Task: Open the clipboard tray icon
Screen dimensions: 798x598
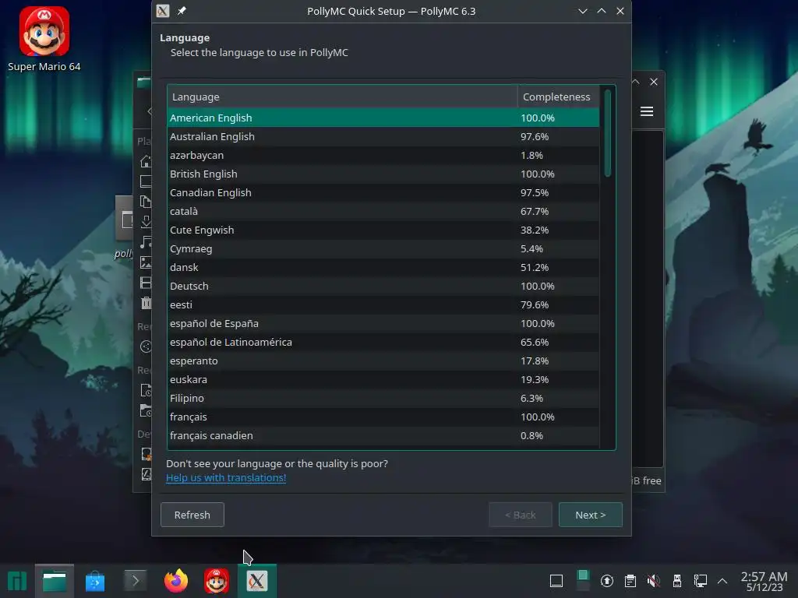Action: (630, 581)
